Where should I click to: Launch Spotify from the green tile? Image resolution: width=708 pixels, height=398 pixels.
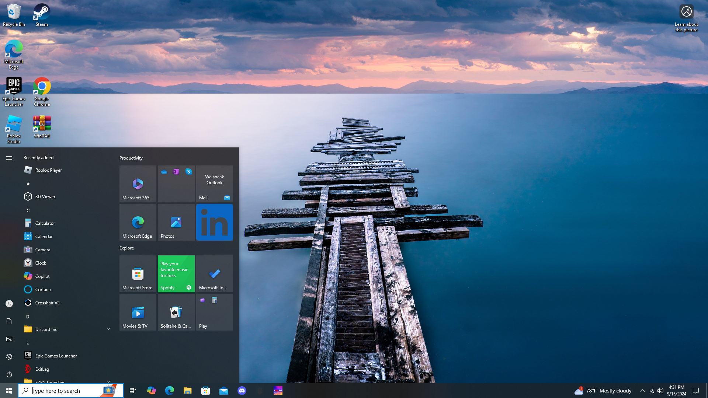point(176,274)
